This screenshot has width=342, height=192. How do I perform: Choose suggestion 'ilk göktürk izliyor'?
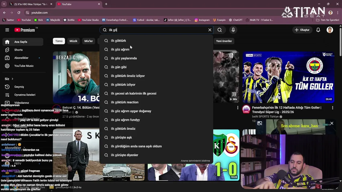click(x=156, y=85)
